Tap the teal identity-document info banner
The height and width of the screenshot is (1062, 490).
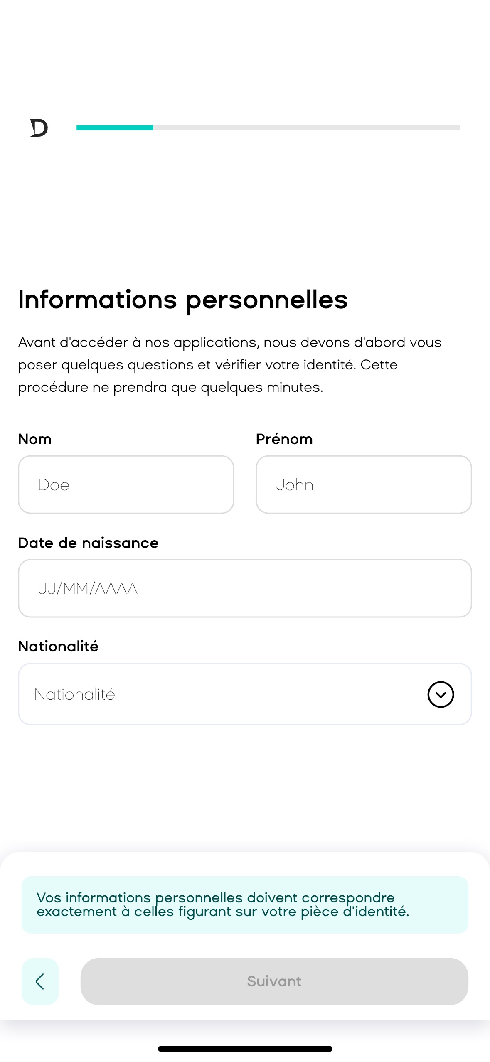pyautogui.click(x=245, y=905)
